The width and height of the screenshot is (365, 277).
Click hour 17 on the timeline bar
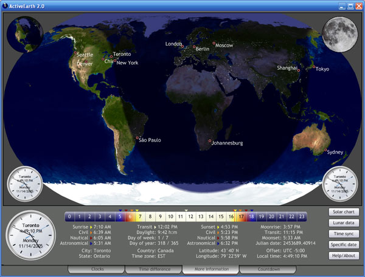pos(241,217)
